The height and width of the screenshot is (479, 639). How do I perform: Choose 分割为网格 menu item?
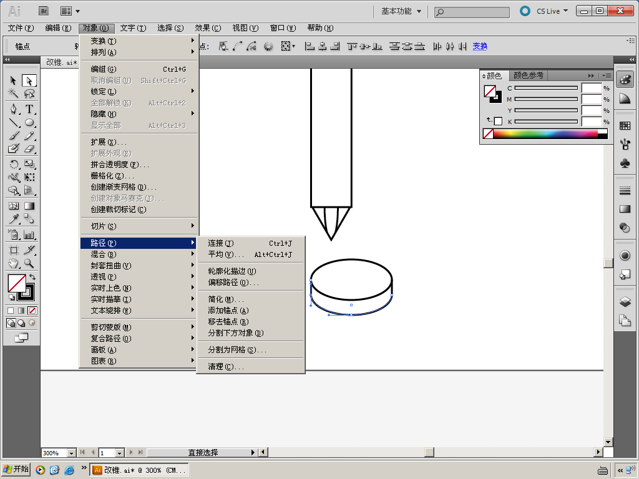pyautogui.click(x=251, y=350)
